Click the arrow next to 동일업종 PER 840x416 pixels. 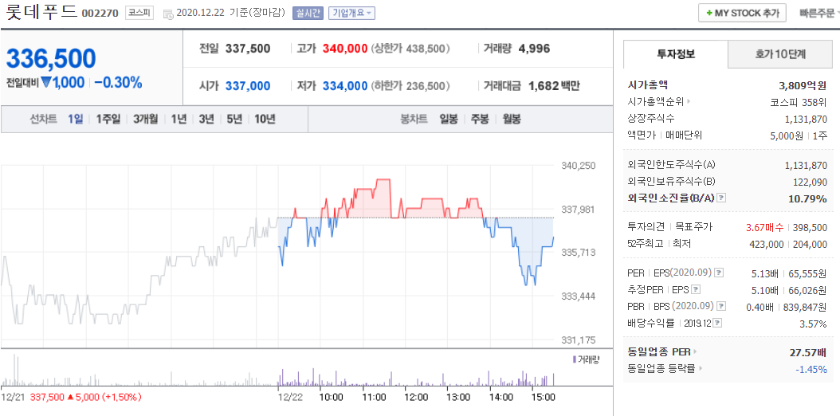coord(696,351)
